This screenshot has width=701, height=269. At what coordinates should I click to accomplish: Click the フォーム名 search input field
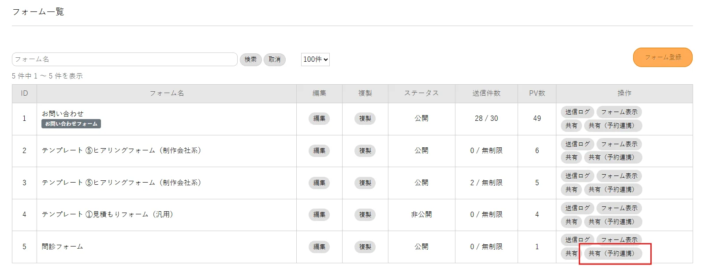click(x=124, y=60)
